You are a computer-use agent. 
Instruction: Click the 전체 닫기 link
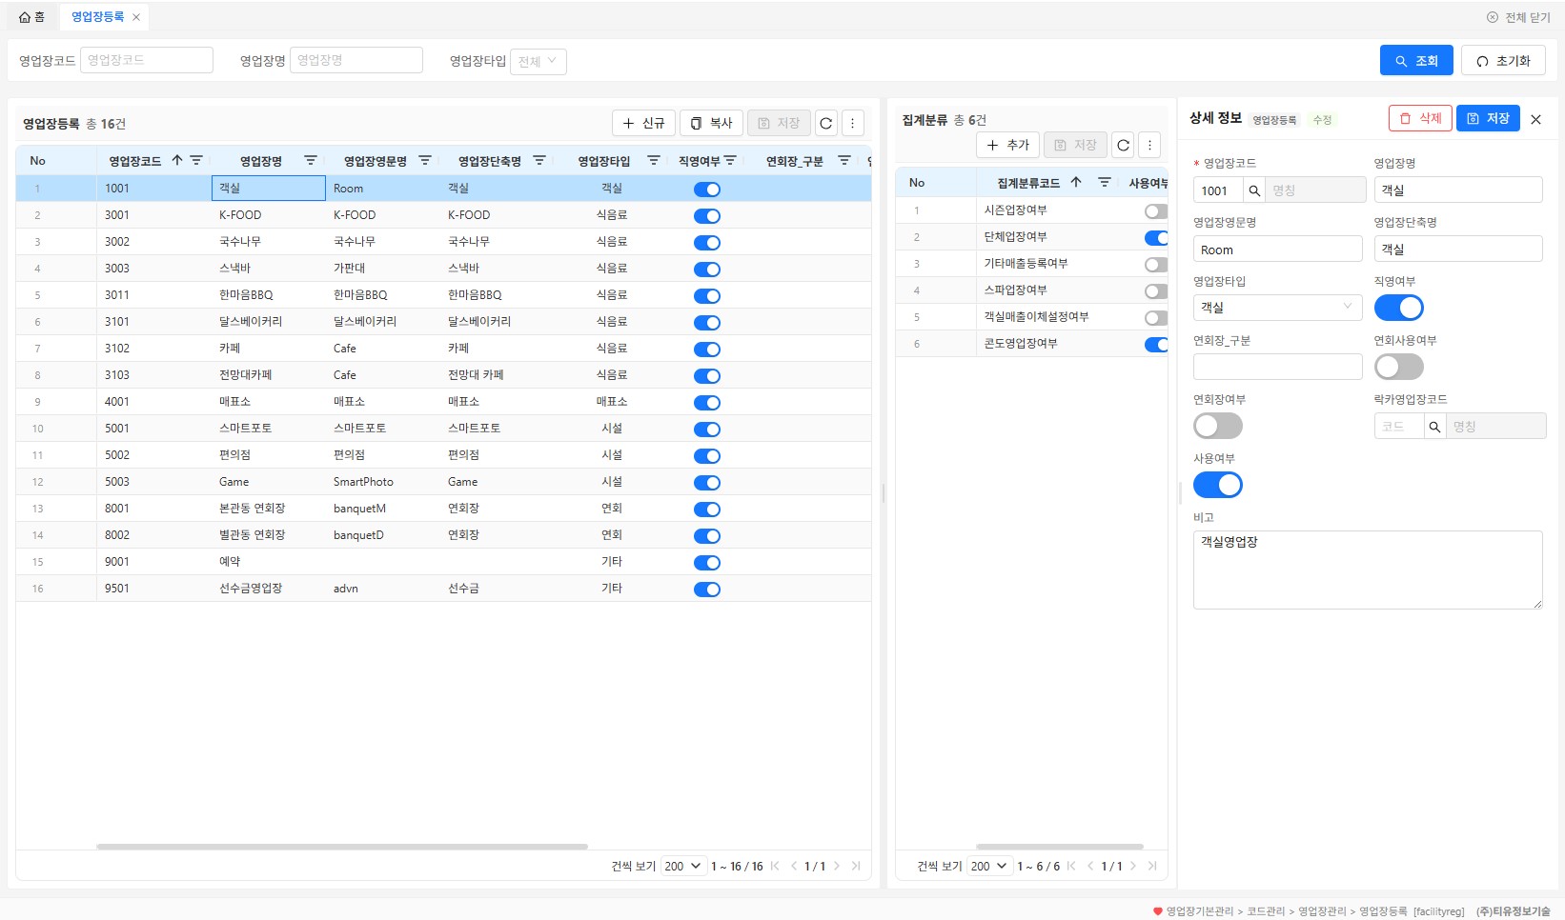tap(1518, 17)
